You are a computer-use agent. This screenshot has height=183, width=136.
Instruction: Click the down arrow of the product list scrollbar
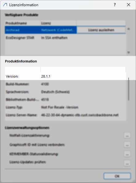tap(129, 53)
